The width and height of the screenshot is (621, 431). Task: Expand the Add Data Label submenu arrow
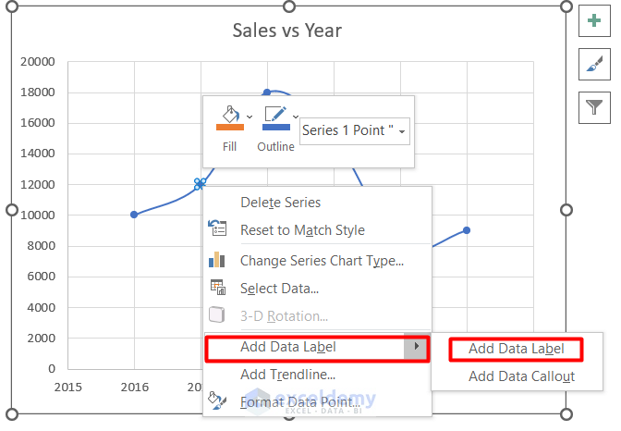(x=418, y=347)
